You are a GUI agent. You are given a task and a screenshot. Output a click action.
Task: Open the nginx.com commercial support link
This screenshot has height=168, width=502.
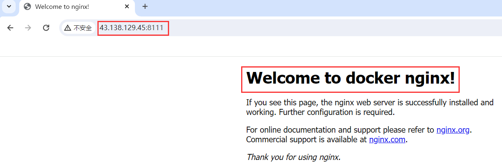pyautogui.click(x=388, y=140)
